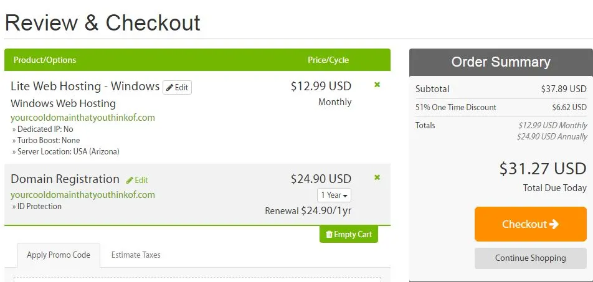The width and height of the screenshot is (593, 282).
Task: Click the caret arrow in the 1 Year selector
Action: click(x=345, y=195)
